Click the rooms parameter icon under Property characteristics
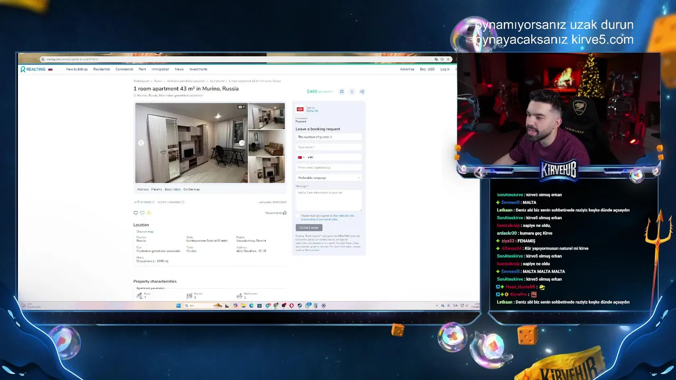676x380 pixels. [190, 296]
